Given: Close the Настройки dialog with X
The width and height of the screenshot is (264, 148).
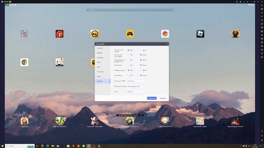Looking at the screenshot, I should point(167,44).
